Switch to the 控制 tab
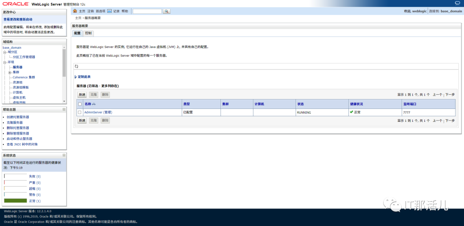Screen dimensions: 464x226 point(88,33)
